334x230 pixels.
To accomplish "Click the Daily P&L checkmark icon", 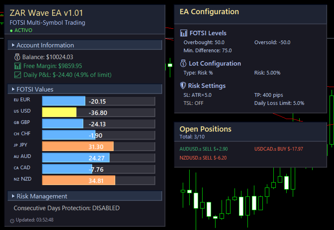I will (x=17, y=75).
